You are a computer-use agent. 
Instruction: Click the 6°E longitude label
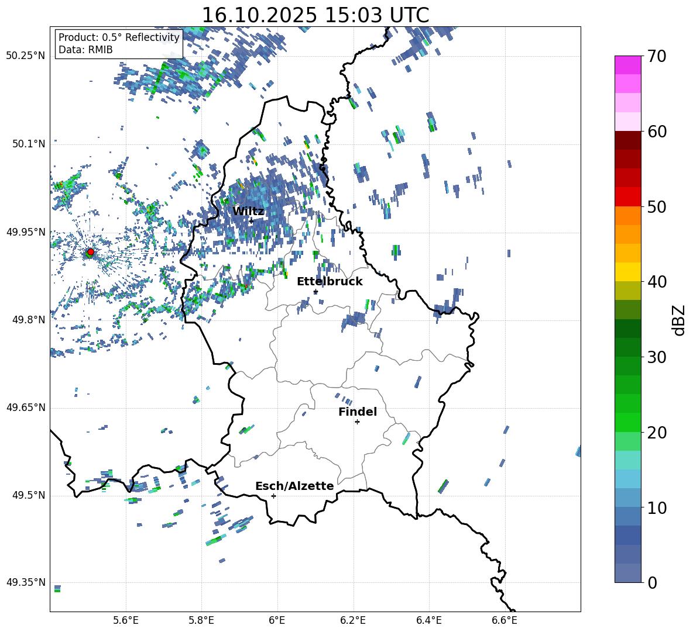(x=277, y=620)
